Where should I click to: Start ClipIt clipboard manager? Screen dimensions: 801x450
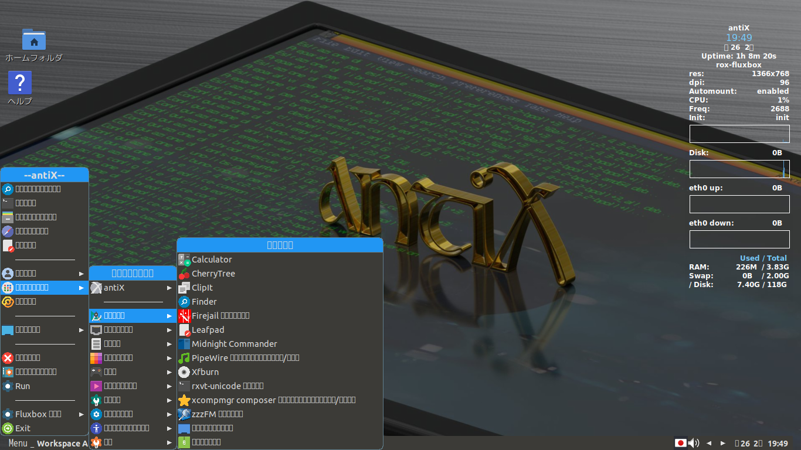click(x=280, y=288)
